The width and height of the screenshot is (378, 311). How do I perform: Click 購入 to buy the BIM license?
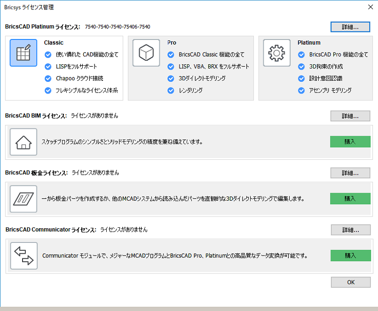tap(350, 142)
